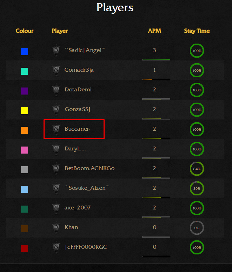232x272 pixels.
Task: Open the axe_2007 player profile name
Action: 78,208
